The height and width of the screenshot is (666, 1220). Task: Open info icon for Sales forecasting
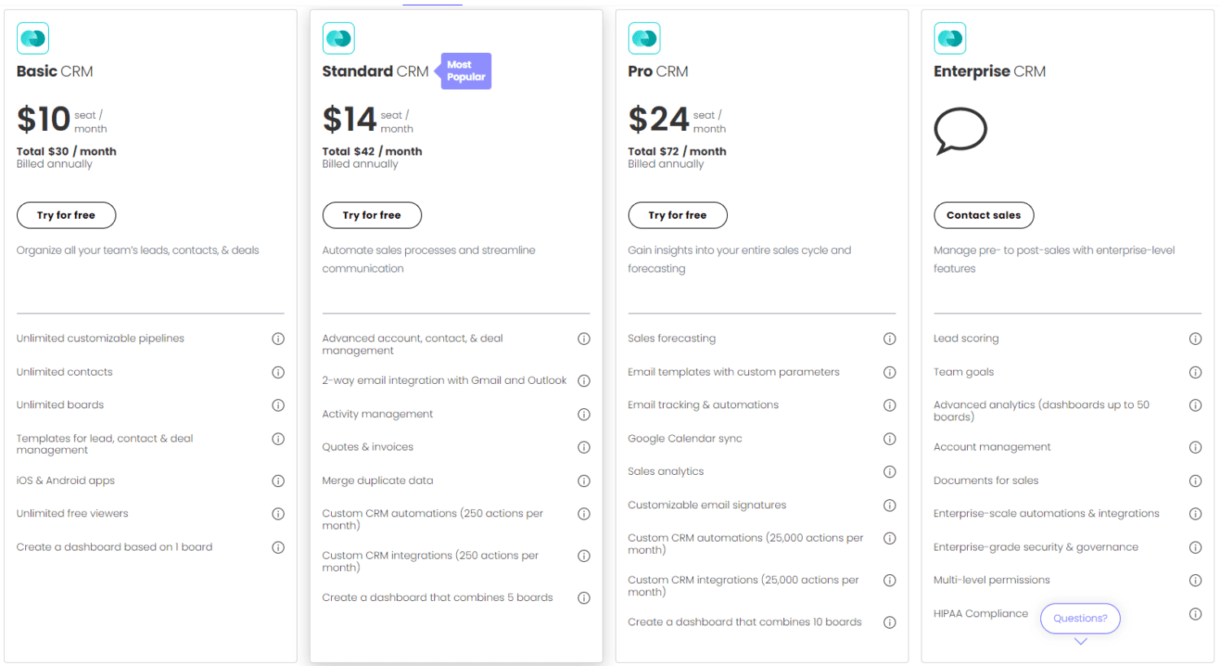(x=890, y=339)
